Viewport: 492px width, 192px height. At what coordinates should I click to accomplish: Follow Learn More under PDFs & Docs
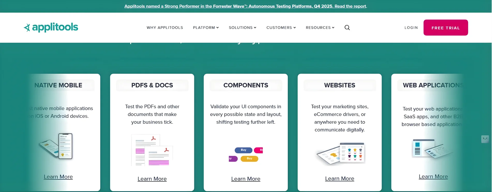click(152, 179)
